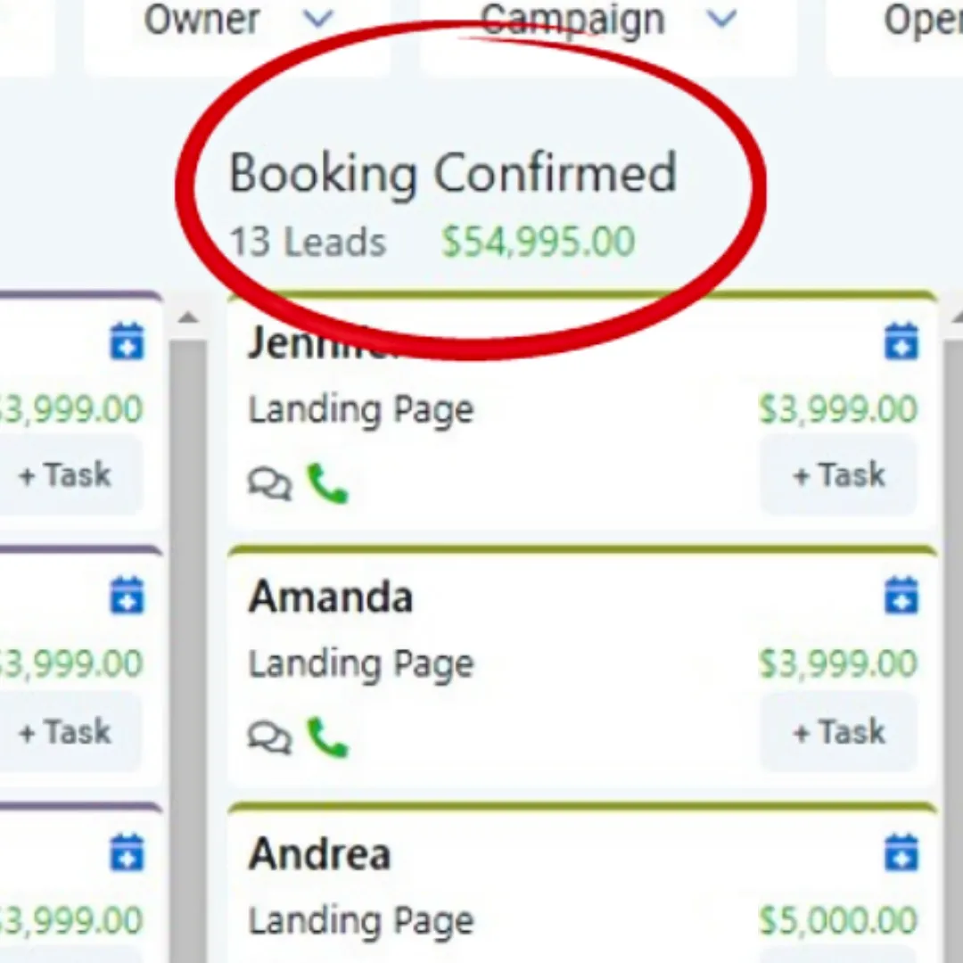Click calendar icon on top left-column card
This screenshot has width=963, height=963.
tap(127, 341)
